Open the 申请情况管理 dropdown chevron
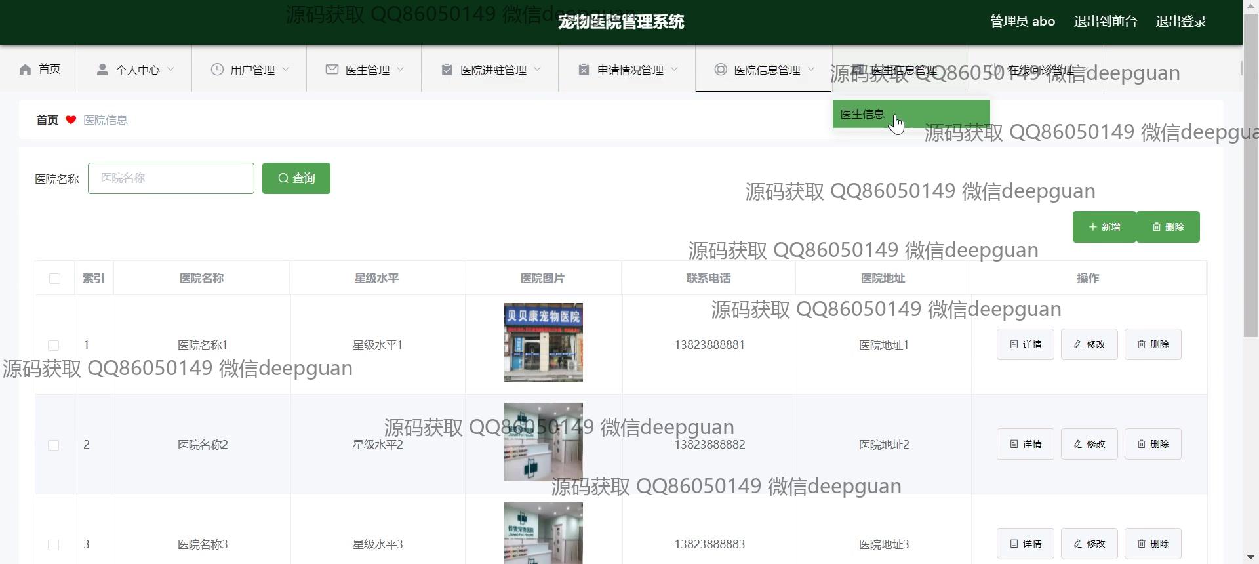 pyautogui.click(x=675, y=70)
